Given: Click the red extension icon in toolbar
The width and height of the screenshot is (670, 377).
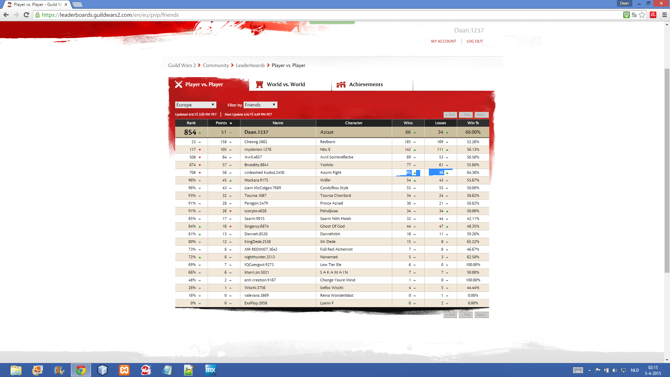Looking at the screenshot, I should coord(653,15).
